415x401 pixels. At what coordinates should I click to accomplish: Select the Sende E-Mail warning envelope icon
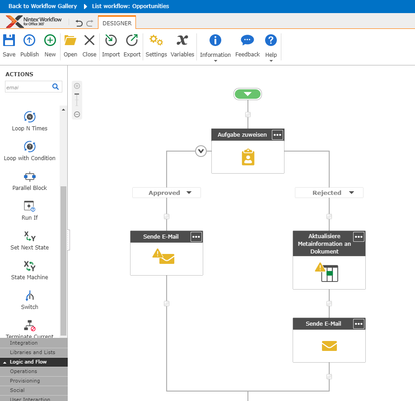[163, 256]
